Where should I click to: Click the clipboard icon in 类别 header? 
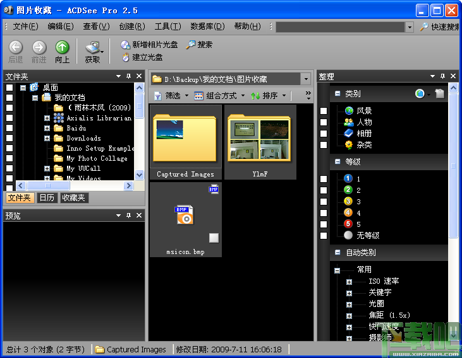(440, 94)
